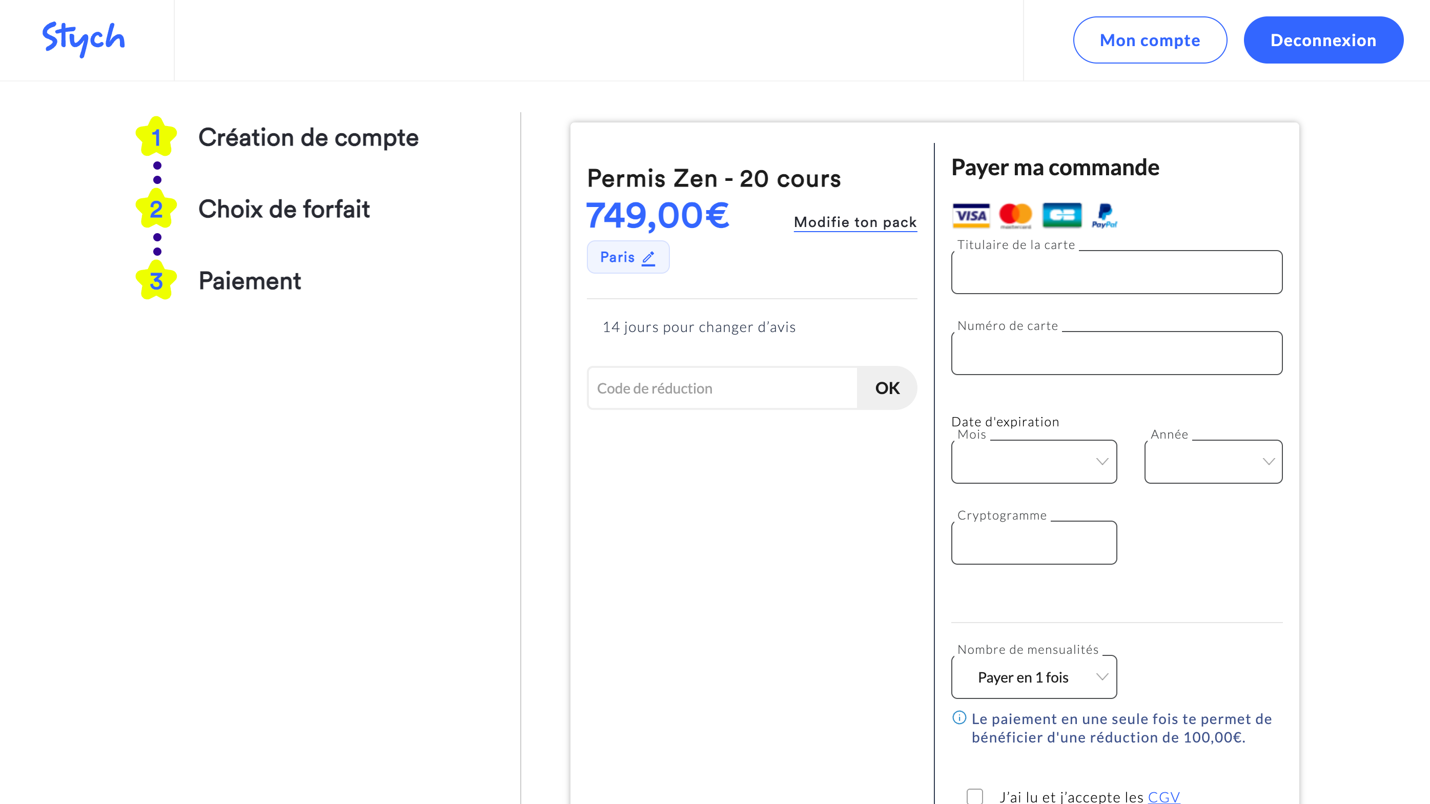Choose PayPal as payment method
This screenshot has width=1430, height=804.
[x=1104, y=216]
